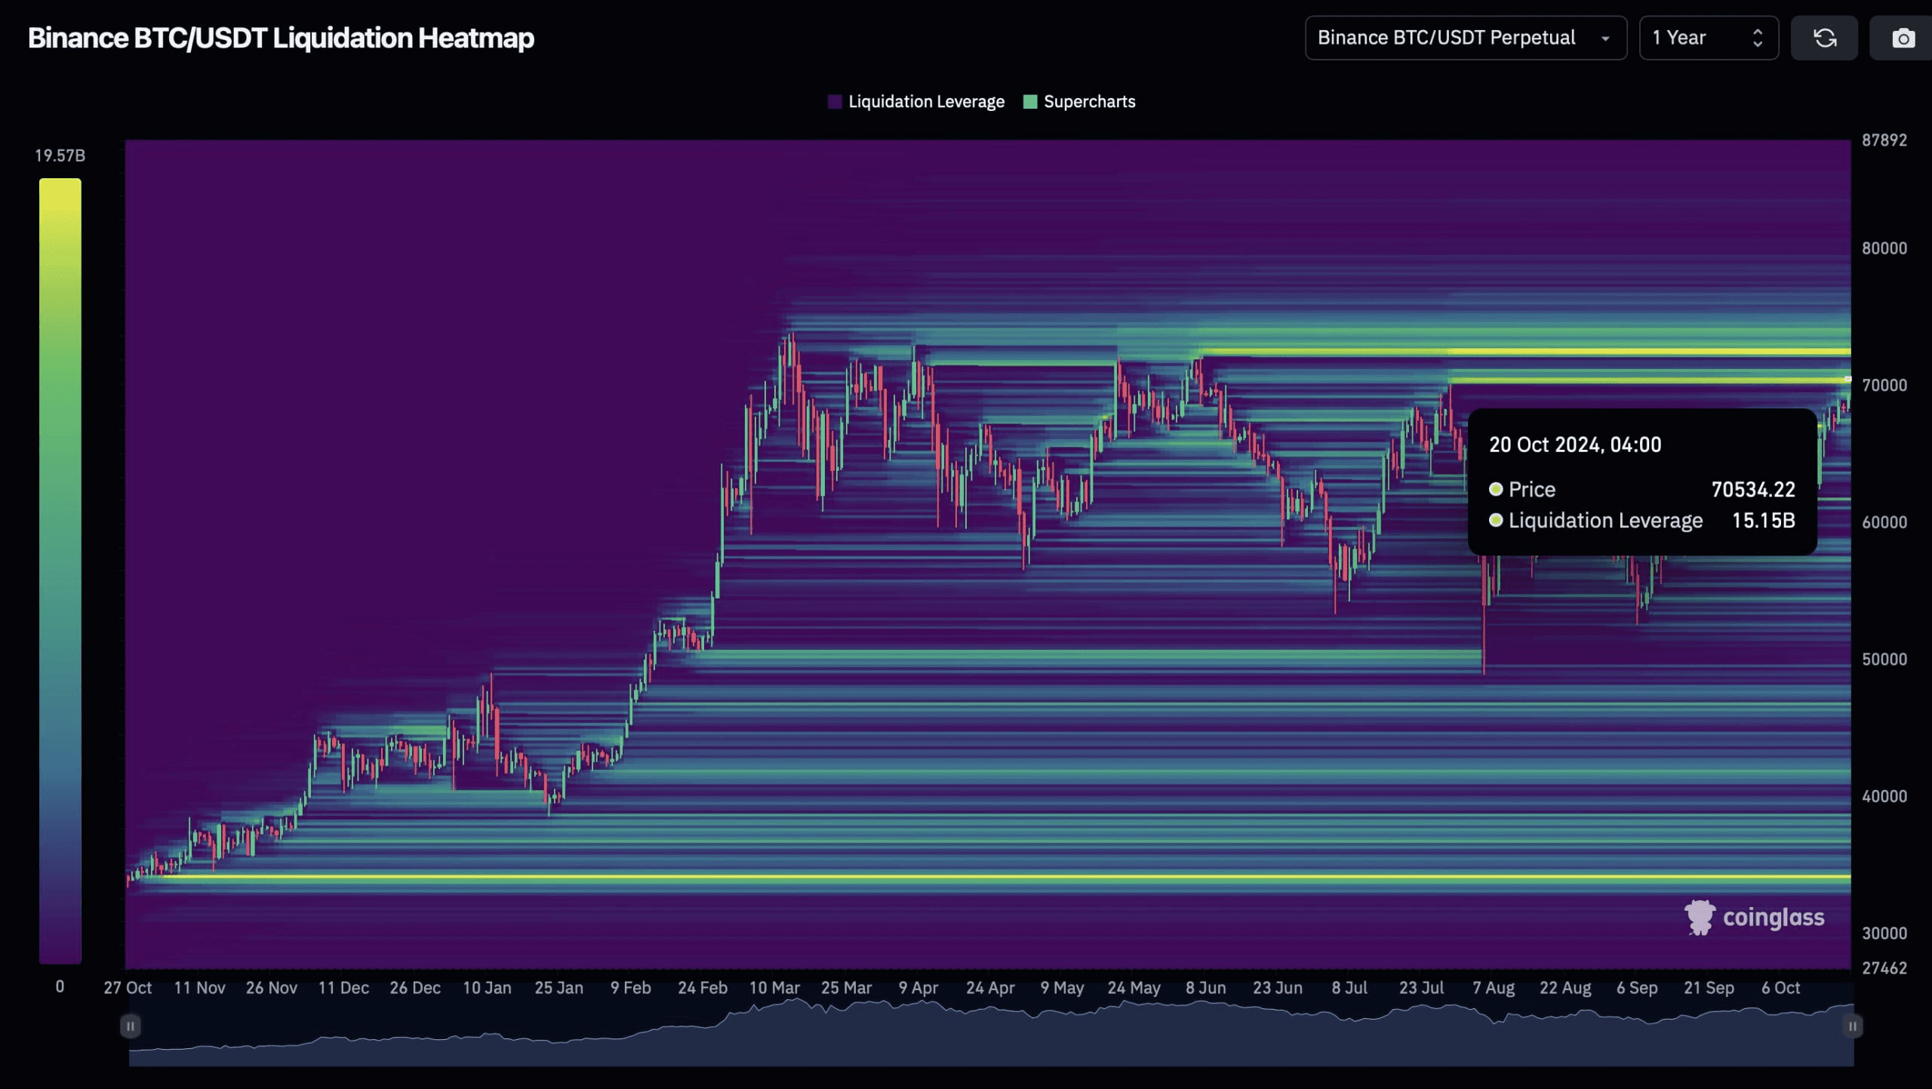Image resolution: width=1932 pixels, height=1089 pixels.
Task: Click the 23 Jul date label
Action: tap(1422, 988)
